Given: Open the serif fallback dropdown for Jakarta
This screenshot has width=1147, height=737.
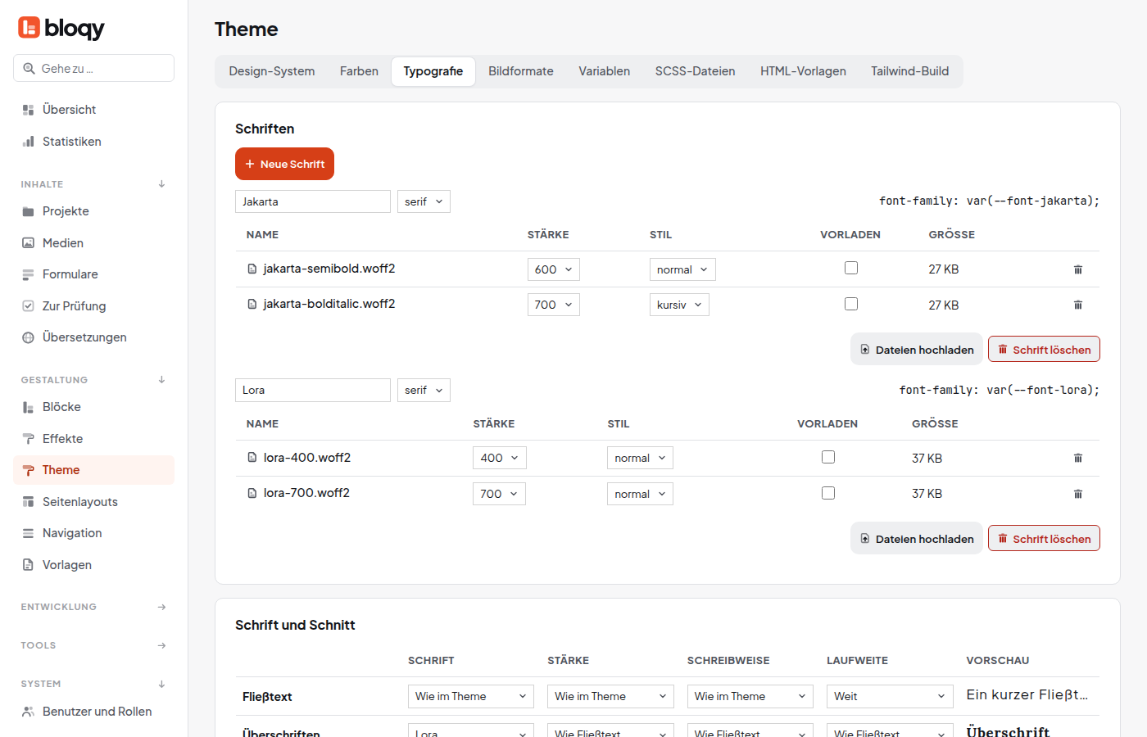Looking at the screenshot, I should (x=424, y=201).
